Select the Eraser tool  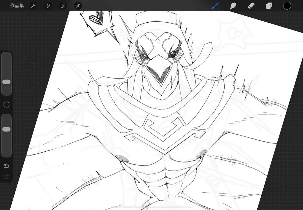[x=251, y=6]
